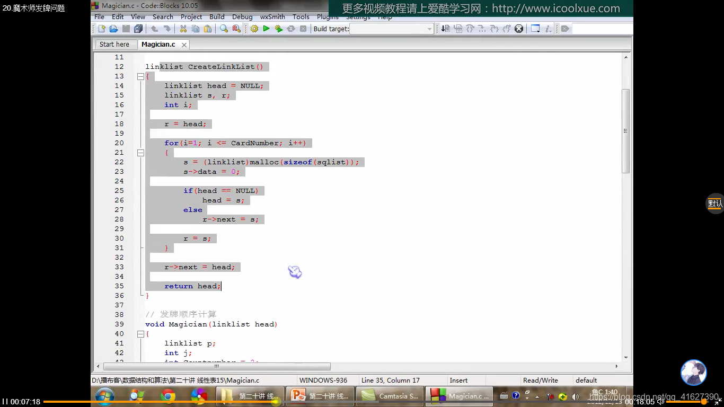Click the toolbar search input field

click(603, 29)
